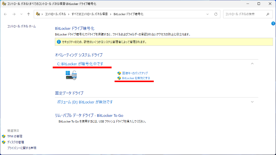This screenshot has width=276, height=155.
Task: Select すべてのコントロール パネル項目 breadcrumb
Action: click(89, 14)
